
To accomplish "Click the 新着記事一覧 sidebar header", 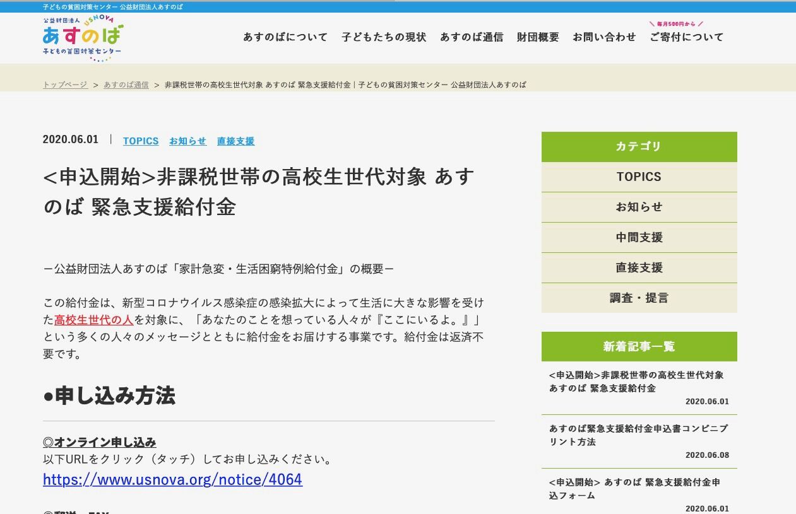I will (639, 346).
